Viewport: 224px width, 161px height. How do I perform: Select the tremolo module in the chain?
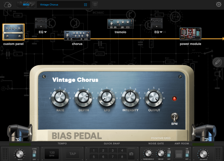pyautogui.click(x=120, y=24)
